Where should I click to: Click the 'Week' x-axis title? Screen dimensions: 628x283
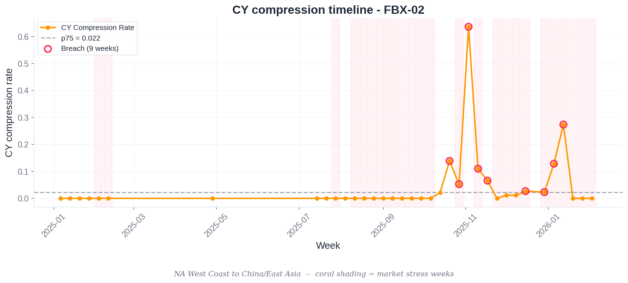coord(328,246)
